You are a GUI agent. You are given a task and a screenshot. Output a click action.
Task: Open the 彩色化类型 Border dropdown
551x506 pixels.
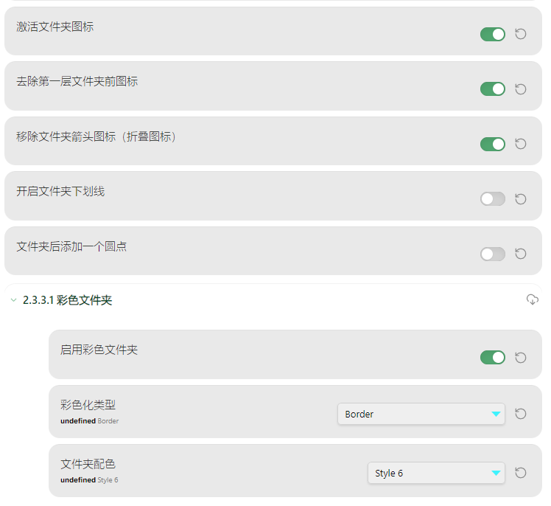[421, 414]
